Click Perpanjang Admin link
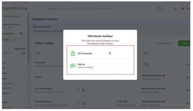The width and height of the screenshot is (193, 111). pos(164,43)
